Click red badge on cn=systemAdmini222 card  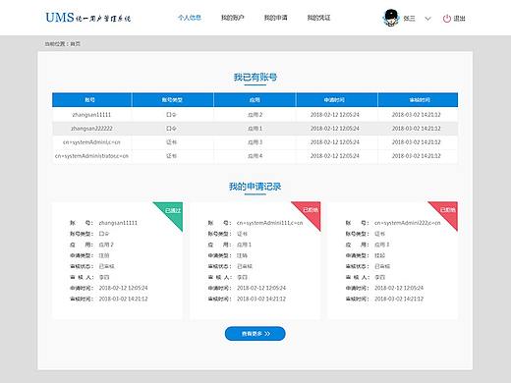pyautogui.click(x=447, y=211)
